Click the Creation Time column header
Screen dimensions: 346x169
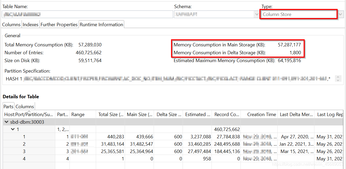pos(262,114)
